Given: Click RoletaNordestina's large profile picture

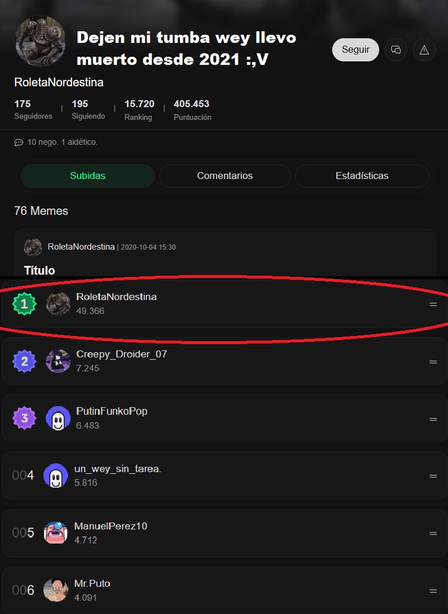Looking at the screenshot, I should coord(41,41).
